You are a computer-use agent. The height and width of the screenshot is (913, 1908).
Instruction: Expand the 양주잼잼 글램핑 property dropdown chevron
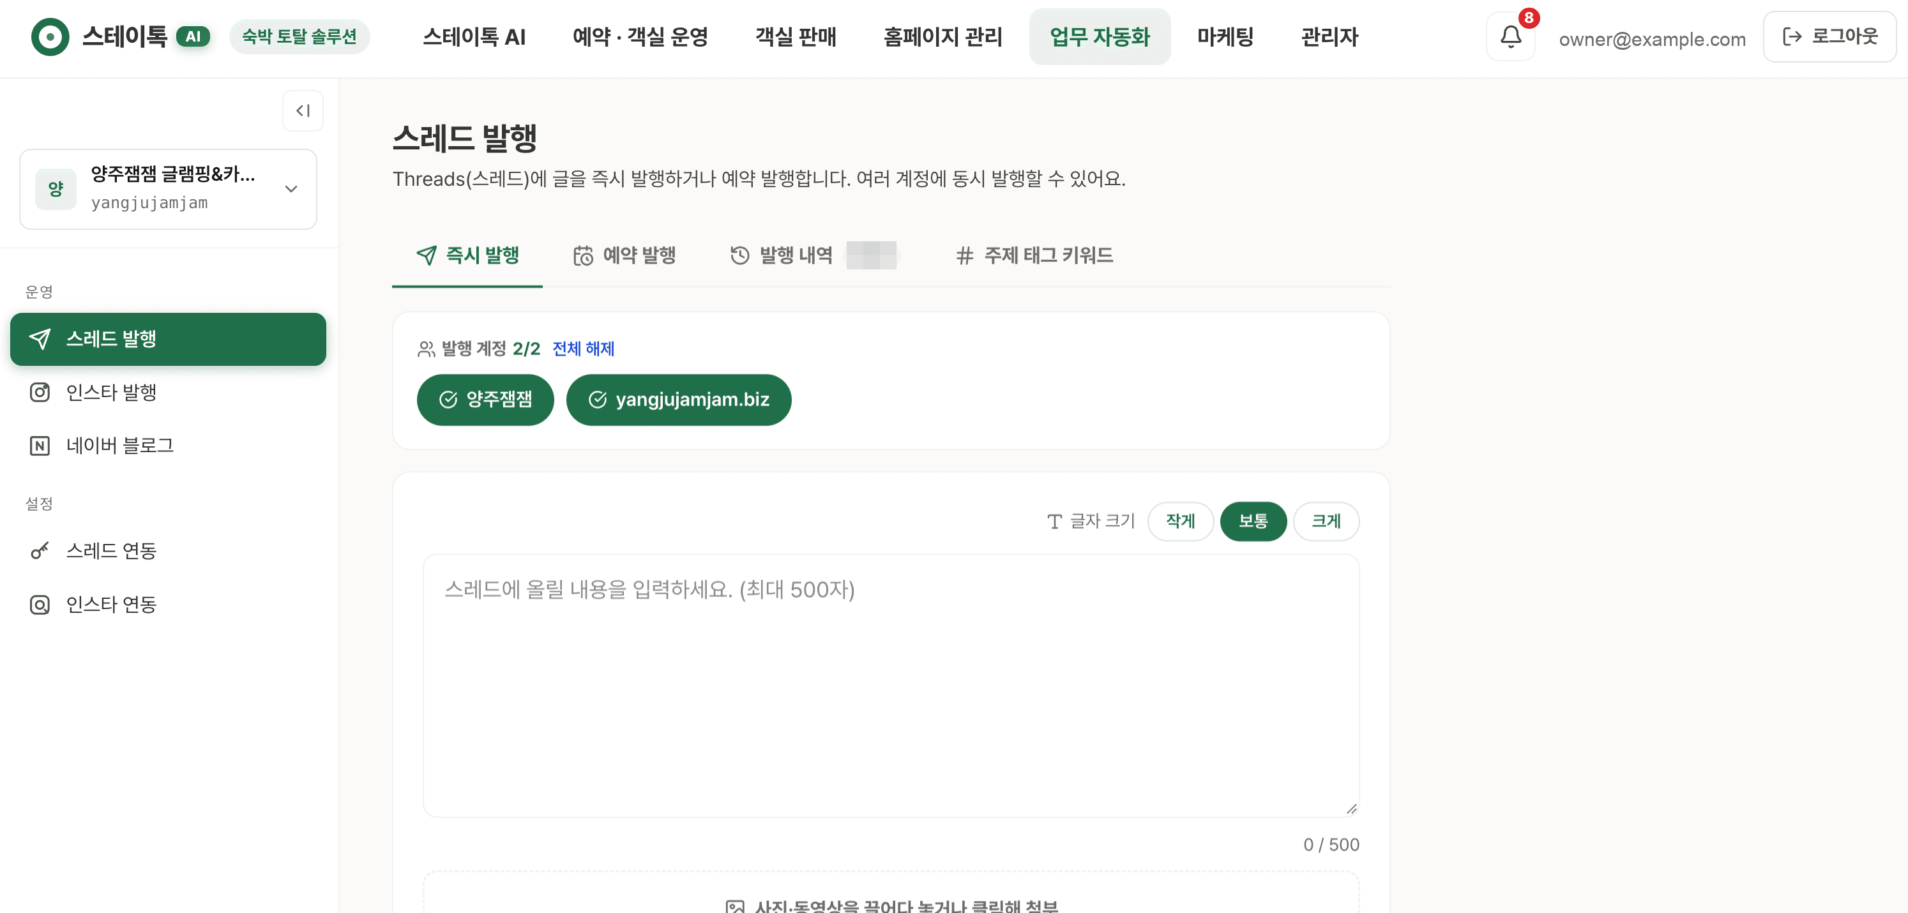(291, 189)
